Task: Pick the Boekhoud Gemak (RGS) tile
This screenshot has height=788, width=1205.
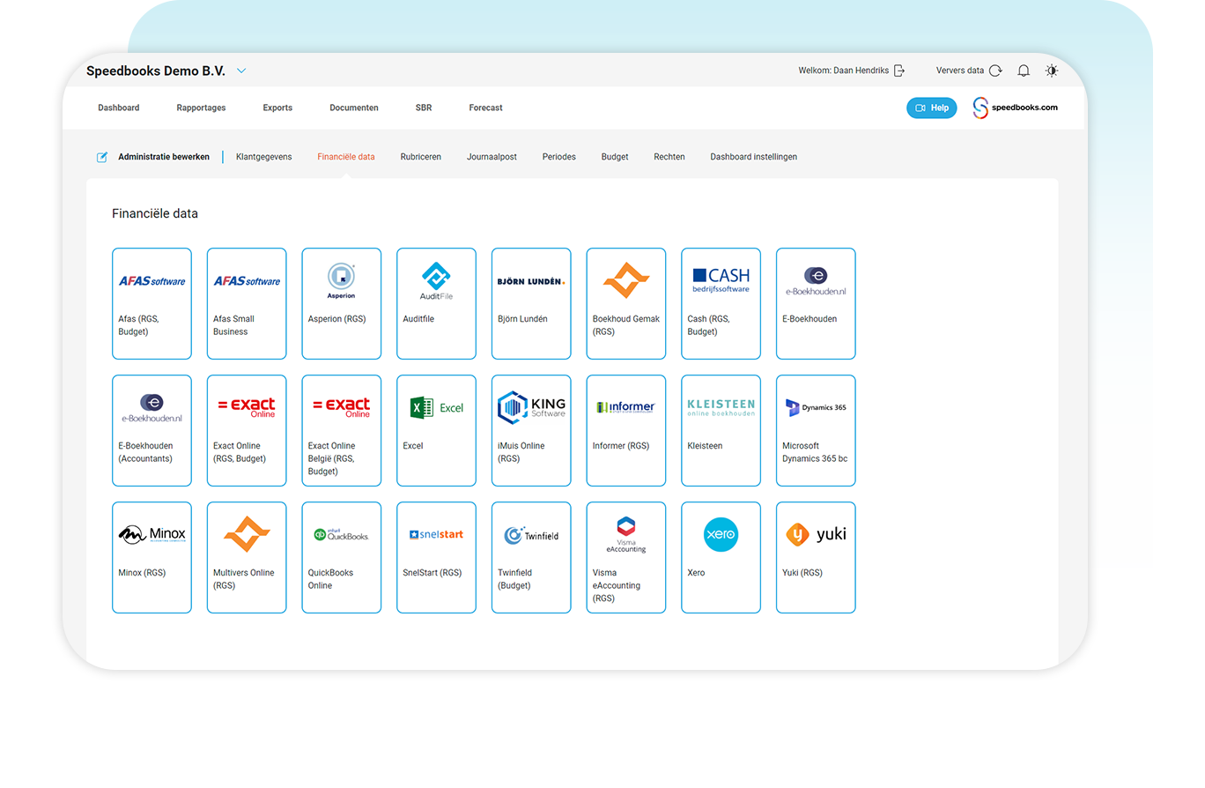Action: coord(626,303)
